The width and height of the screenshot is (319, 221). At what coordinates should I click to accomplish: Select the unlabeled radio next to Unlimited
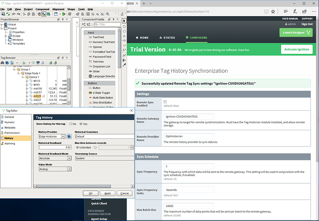point(95,147)
